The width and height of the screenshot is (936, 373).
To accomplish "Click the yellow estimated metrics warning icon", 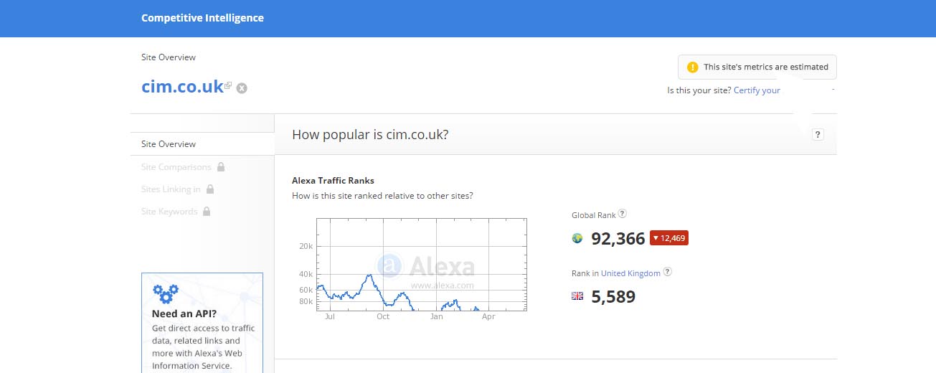I will 692,67.
